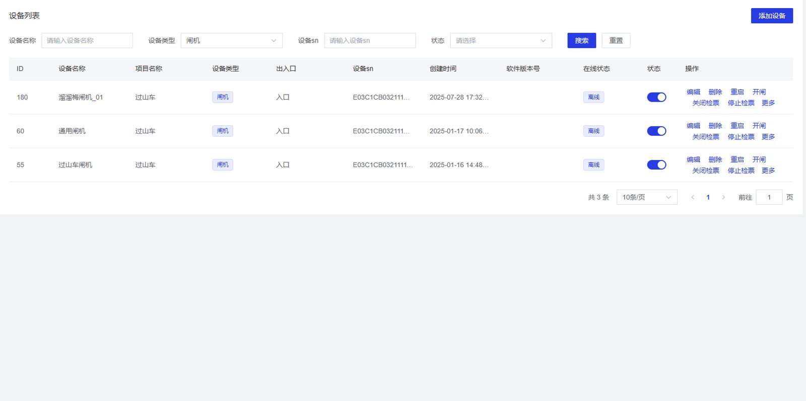Click 离线 status tag for 溜溜梅闸机_01

[x=594, y=97]
